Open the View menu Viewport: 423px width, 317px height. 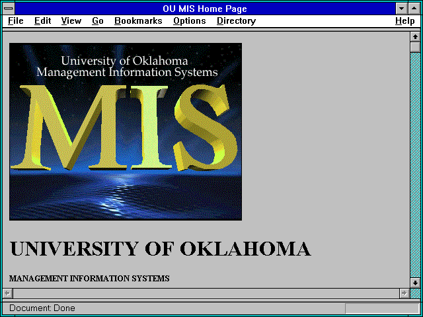71,21
